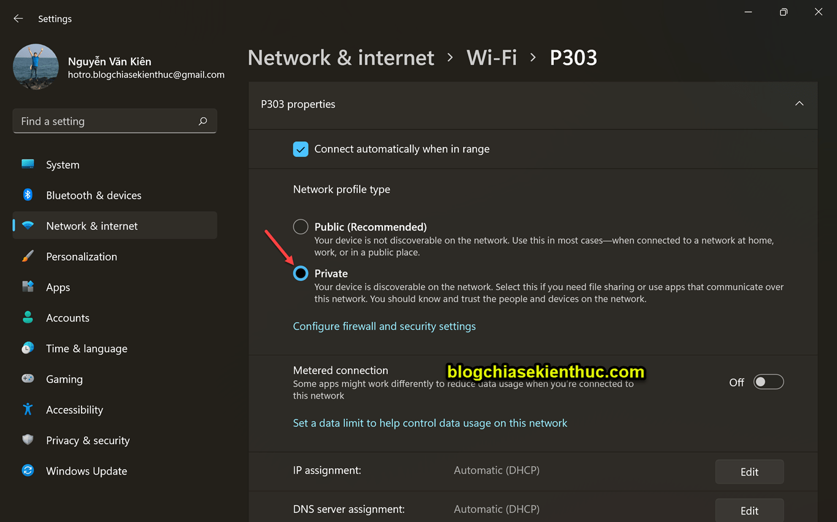The image size is (837, 522).
Task: Click the Bluetooth icon in sidebar
Action: tap(28, 195)
